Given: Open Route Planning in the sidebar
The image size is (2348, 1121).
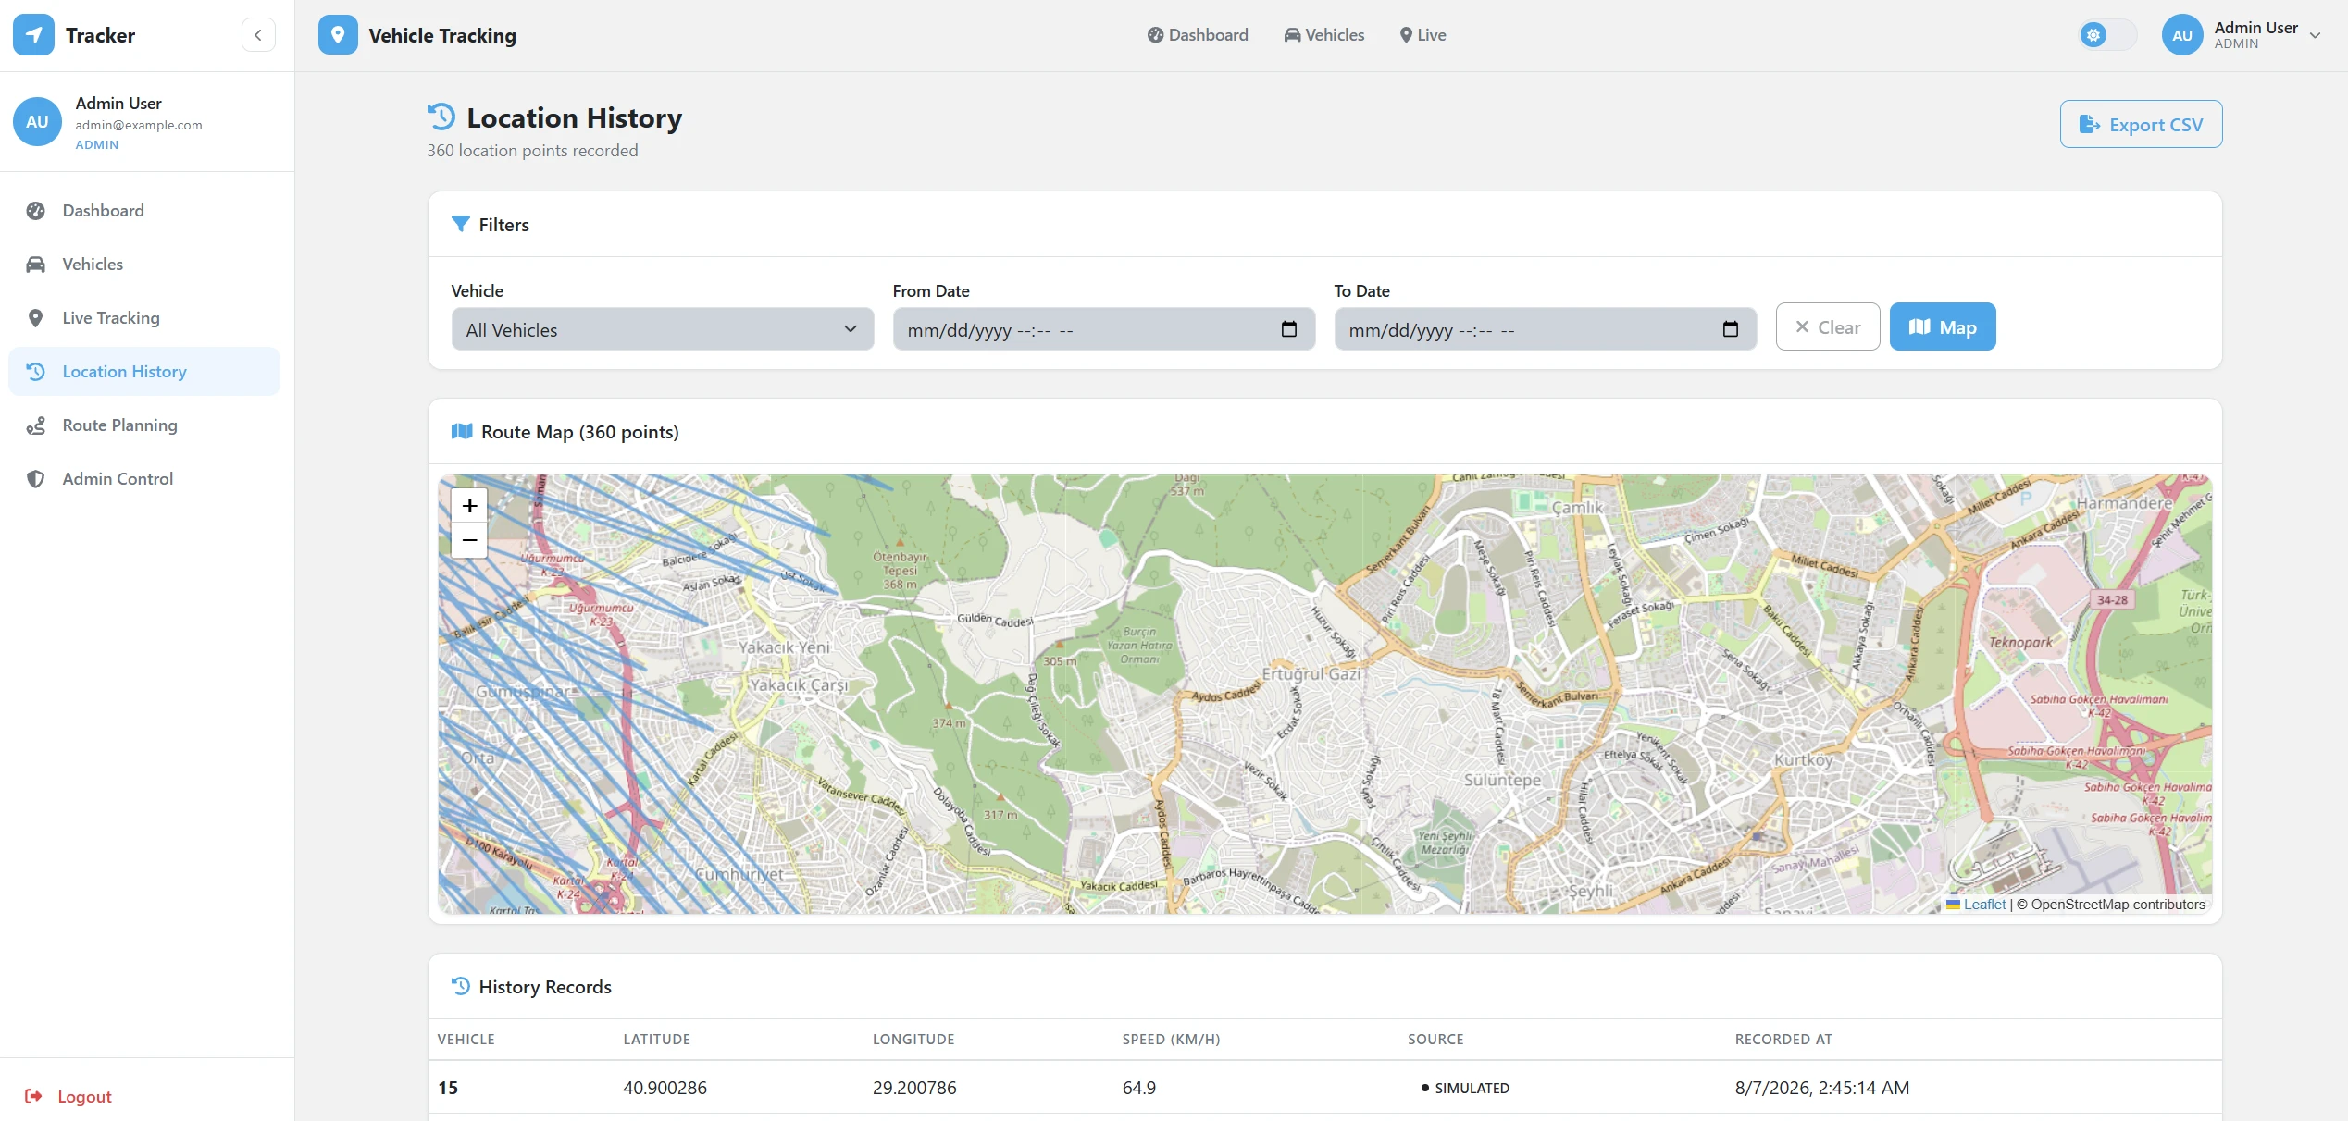Looking at the screenshot, I should click(144, 425).
